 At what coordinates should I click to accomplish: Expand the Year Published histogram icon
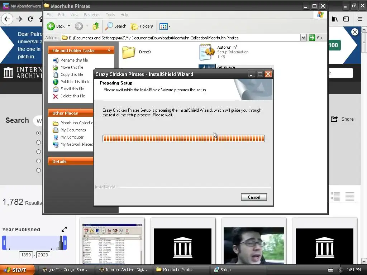coord(64,229)
